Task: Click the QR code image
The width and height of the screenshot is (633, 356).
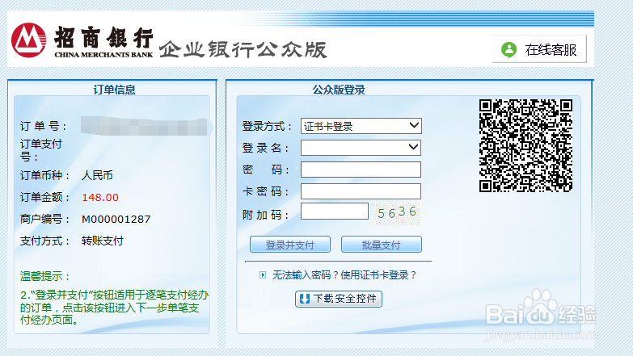Action: click(x=525, y=145)
